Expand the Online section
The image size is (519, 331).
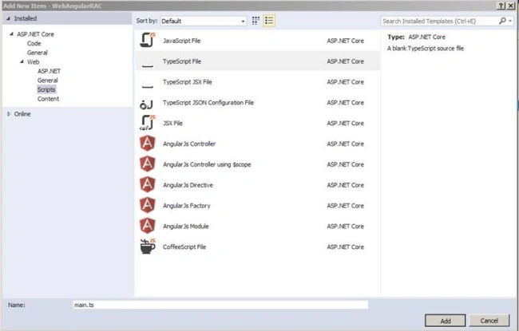pyautogui.click(x=9, y=114)
